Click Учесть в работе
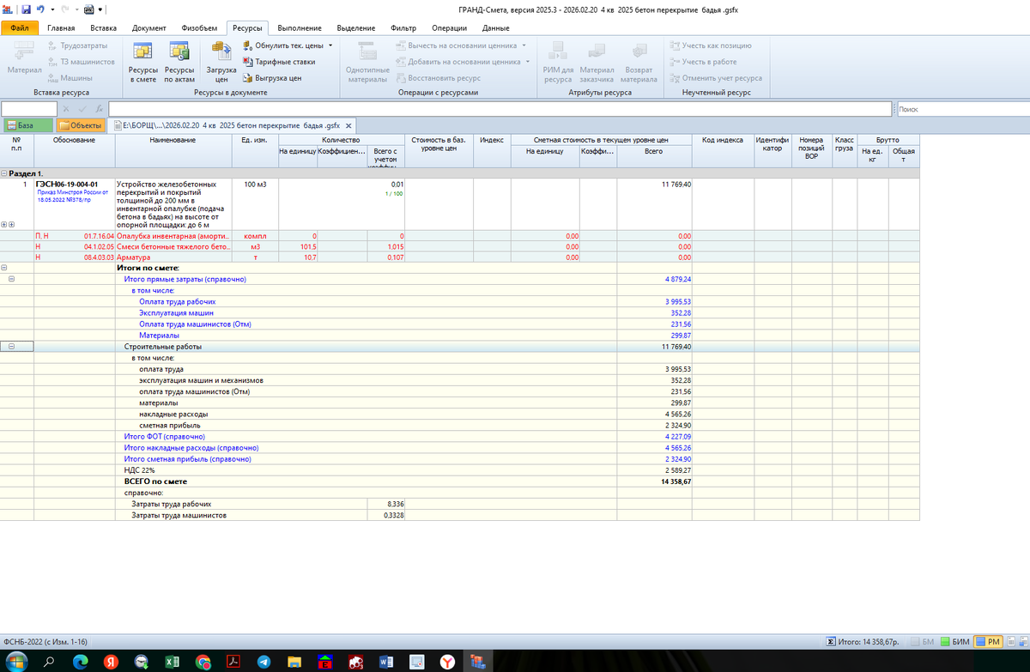 pos(702,62)
